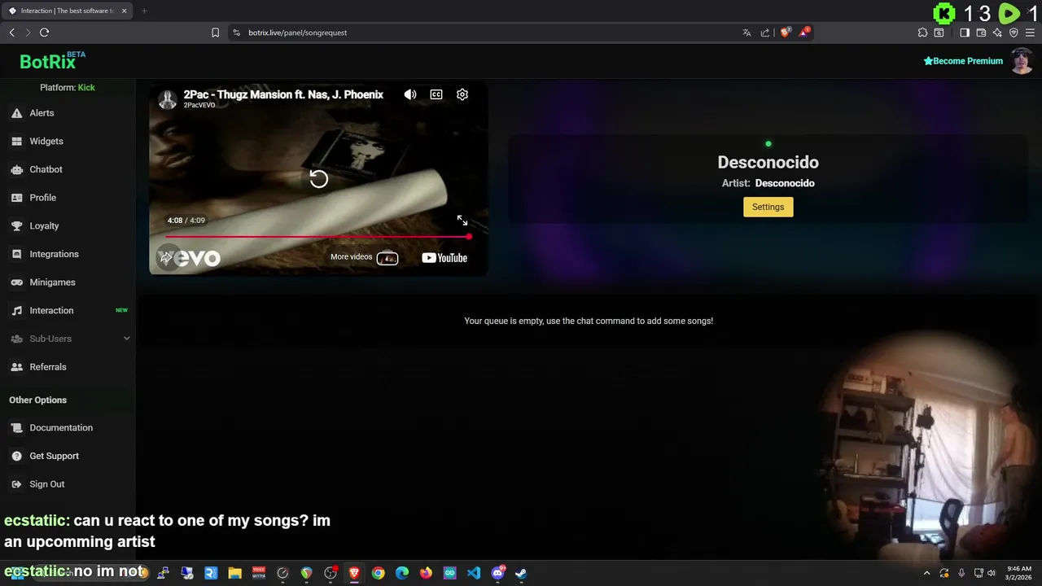Open Brave Wallet icon
The height and width of the screenshot is (586, 1042).
coord(981,33)
